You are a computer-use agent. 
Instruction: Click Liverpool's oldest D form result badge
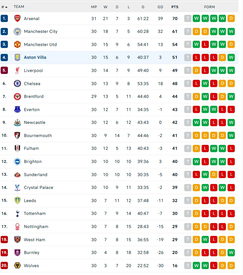[x=196, y=70]
